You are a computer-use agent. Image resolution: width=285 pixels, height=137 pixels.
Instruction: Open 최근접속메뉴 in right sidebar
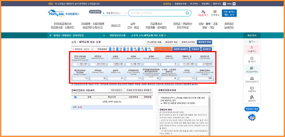(x=252, y=70)
